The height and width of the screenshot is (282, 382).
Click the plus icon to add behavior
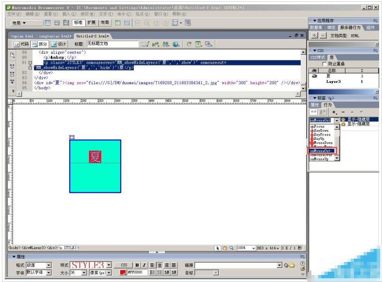click(x=334, y=112)
